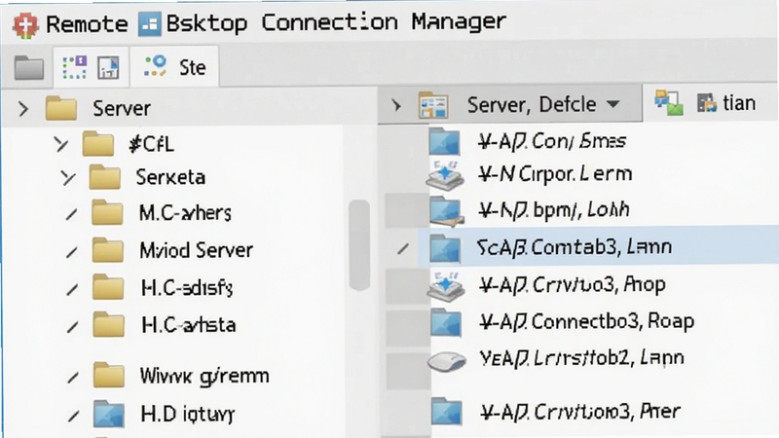Expand the chevron before 'Server, Defcle'
Image resolution: width=779 pixels, height=438 pixels.
coord(396,105)
